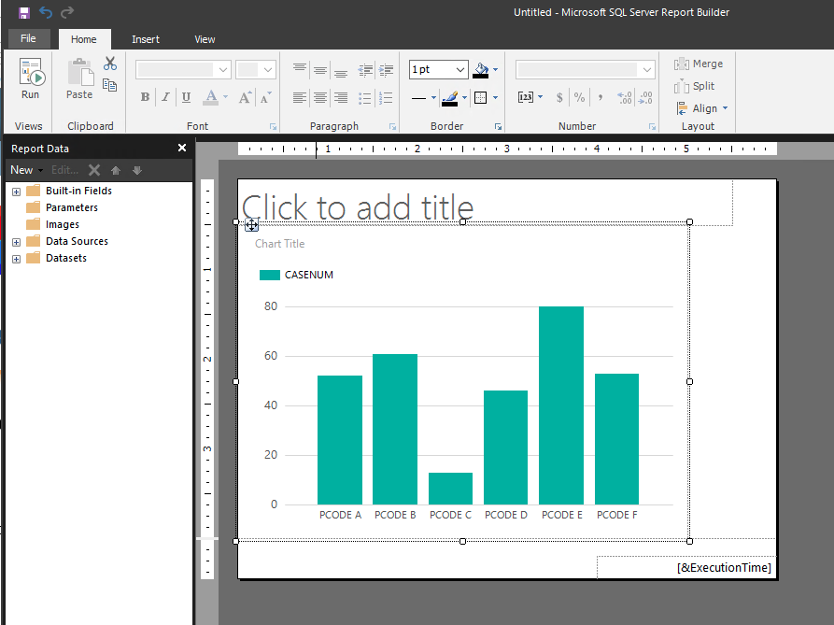The image size is (834, 625).
Task: Toggle bold formatting
Action: click(145, 97)
